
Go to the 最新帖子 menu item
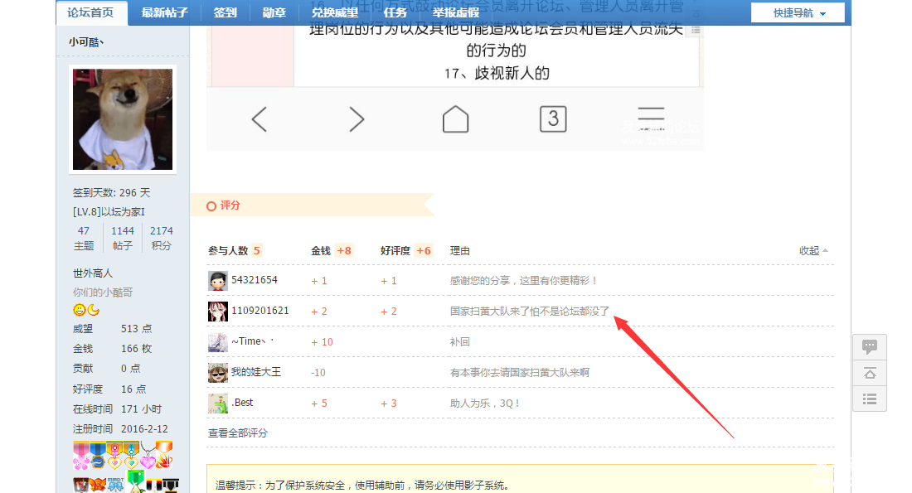pos(164,12)
